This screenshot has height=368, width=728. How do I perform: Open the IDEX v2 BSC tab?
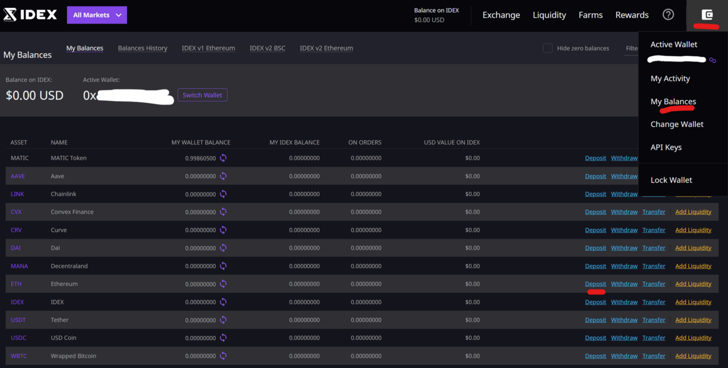267,48
